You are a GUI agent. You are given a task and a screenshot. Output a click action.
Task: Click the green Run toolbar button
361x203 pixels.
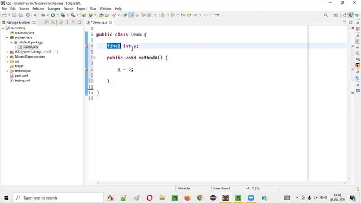(52, 15)
